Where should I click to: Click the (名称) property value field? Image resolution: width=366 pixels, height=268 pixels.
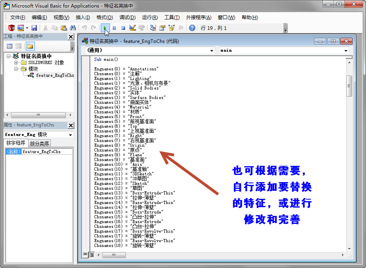[x=47, y=151]
